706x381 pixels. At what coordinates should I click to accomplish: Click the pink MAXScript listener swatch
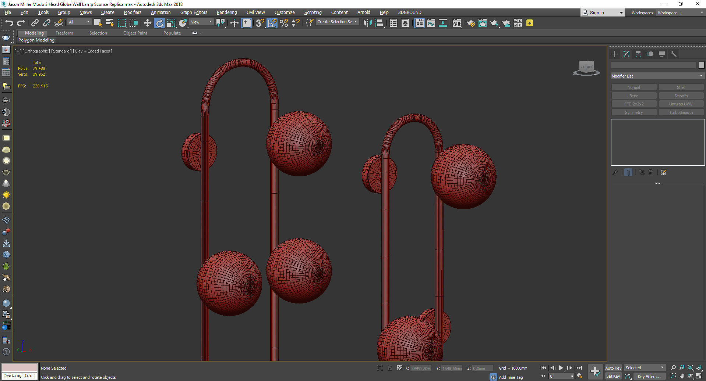(20, 368)
